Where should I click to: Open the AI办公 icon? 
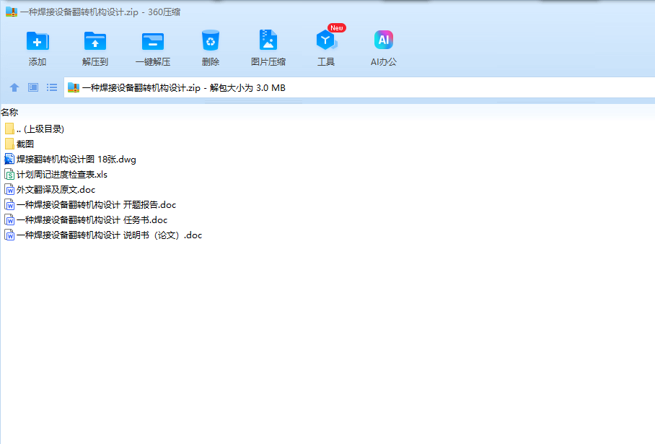[384, 40]
